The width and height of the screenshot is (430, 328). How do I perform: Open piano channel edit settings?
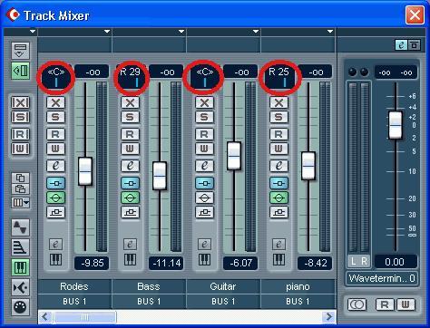pyautogui.click(x=279, y=166)
